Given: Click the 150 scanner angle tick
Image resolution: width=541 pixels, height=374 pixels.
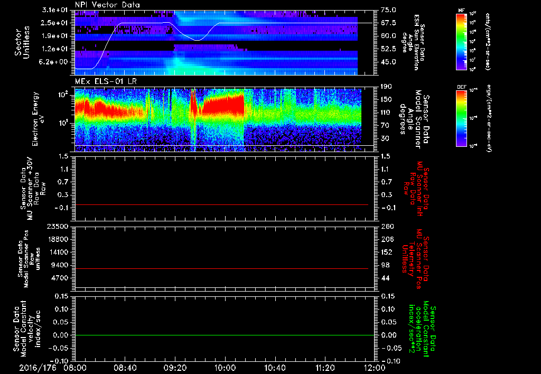Looking at the screenshot, I should tap(387, 100).
